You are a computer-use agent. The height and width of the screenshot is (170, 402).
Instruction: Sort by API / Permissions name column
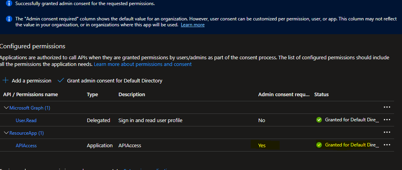[x=30, y=95]
